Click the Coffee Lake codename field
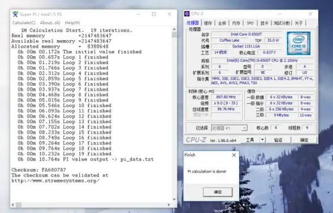The width and height of the screenshot is (333, 213). tap(229, 40)
